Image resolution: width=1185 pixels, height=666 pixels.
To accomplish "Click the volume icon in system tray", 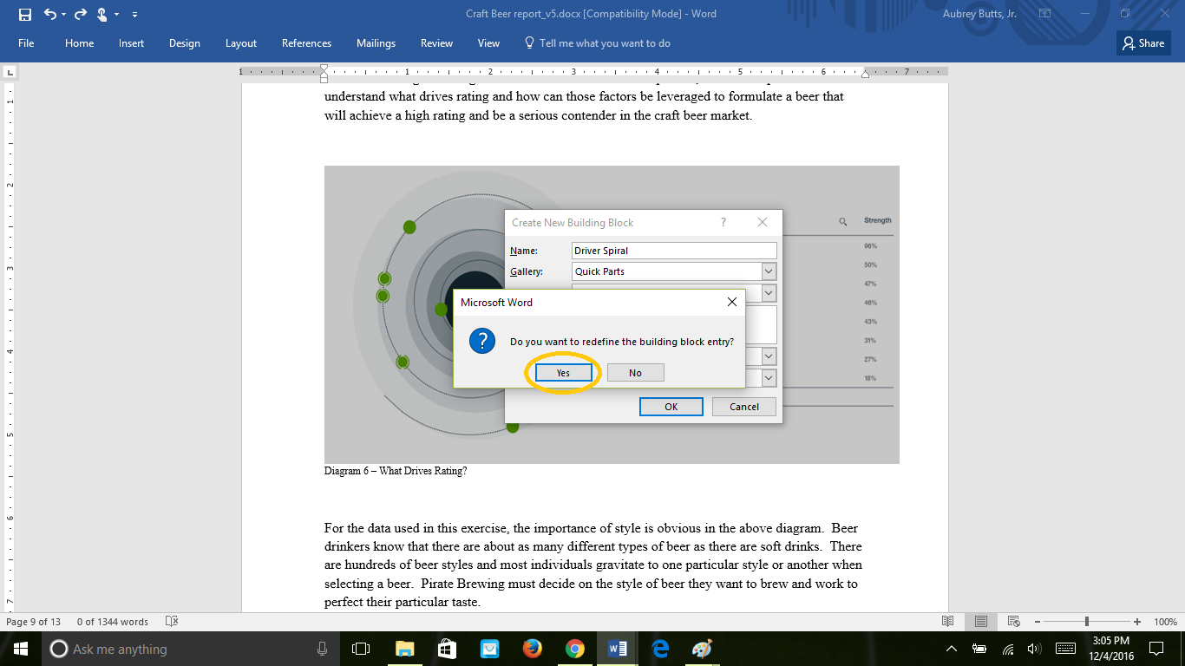I will click(1033, 649).
